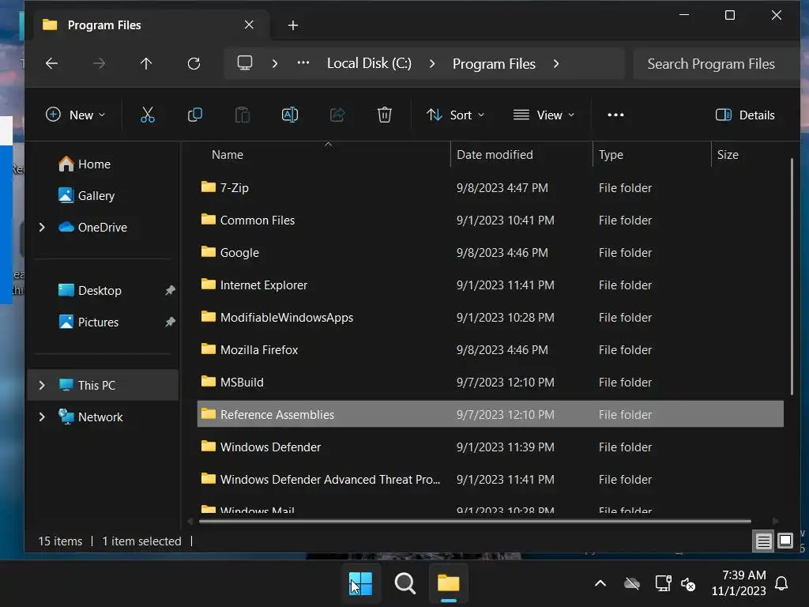809x607 pixels.
Task: Expand the OneDrive tree node
Action: pyautogui.click(x=42, y=227)
